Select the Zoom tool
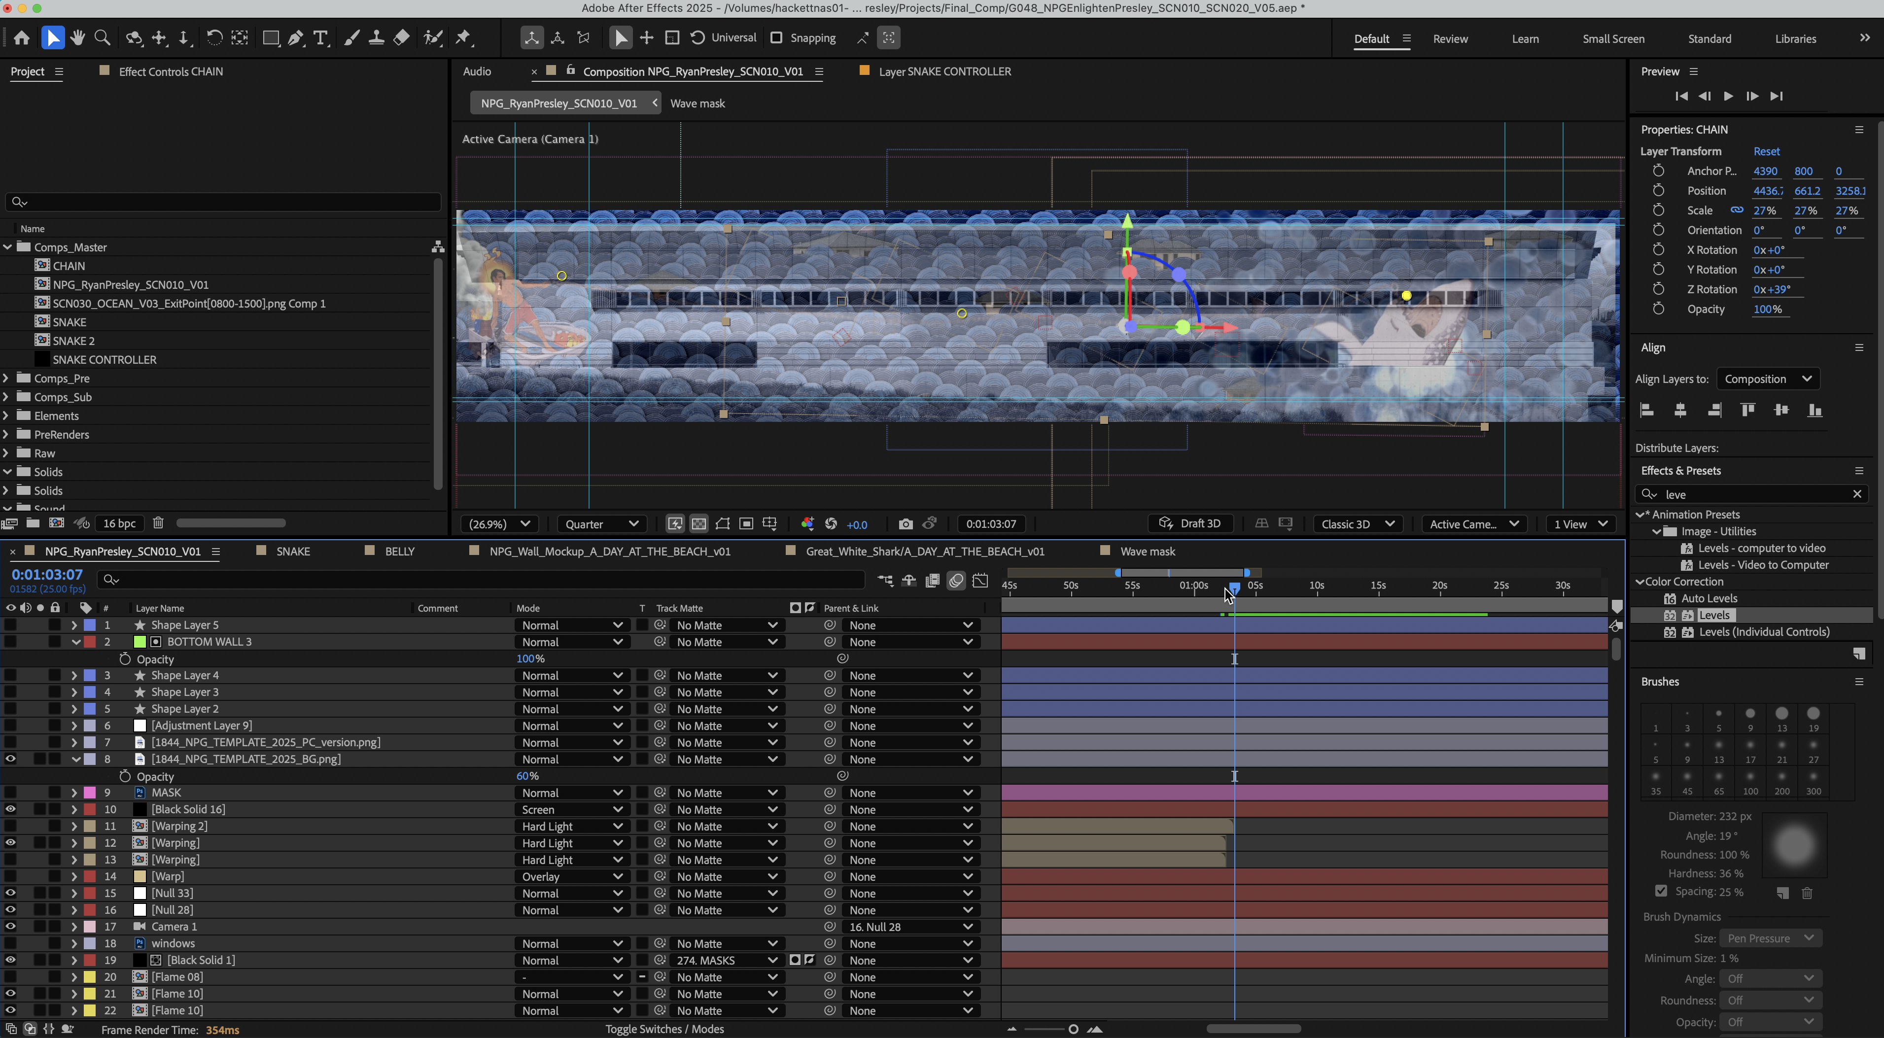Screen dimensions: 1884x1038 pos(103,37)
